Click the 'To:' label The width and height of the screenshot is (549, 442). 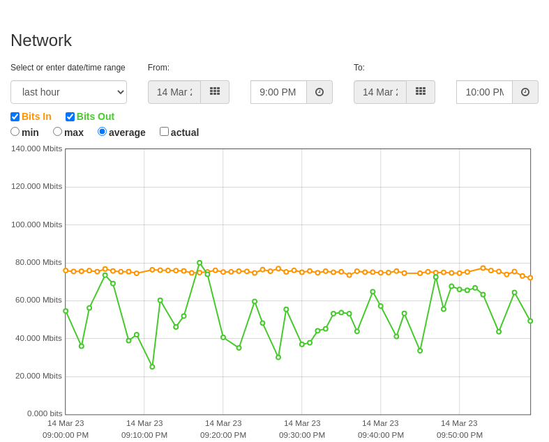click(x=359, y=68)
